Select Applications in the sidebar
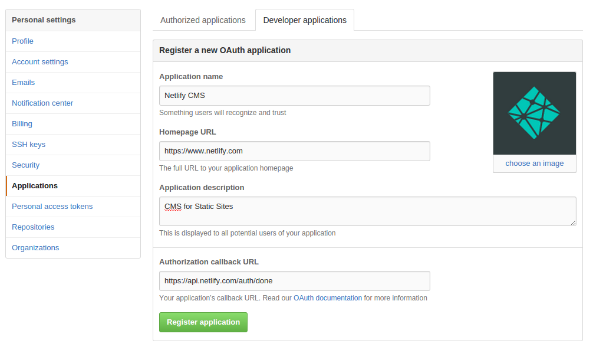 (34, 185)
